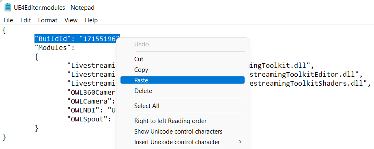Open the File menu
Screen dimensions: 374x149
(9, 20)
